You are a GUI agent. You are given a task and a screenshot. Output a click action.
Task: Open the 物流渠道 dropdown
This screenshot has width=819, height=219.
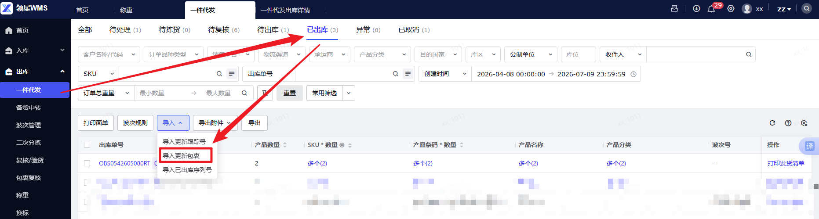coord(282,54)
